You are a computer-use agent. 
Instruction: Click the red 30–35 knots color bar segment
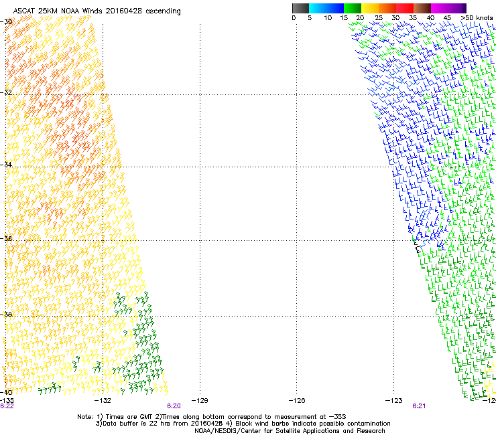405,8
